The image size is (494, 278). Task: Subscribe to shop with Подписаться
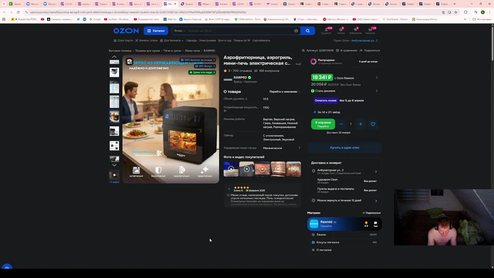[372, 213]
